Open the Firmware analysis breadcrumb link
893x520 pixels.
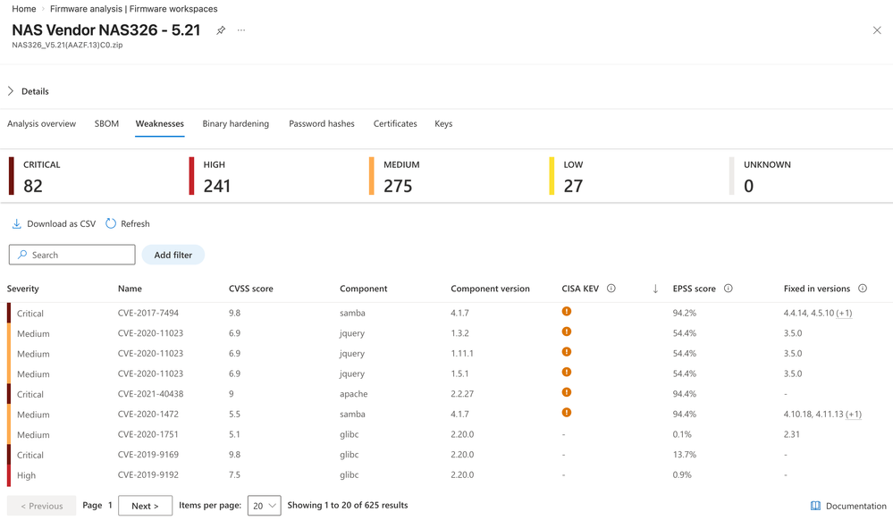pyautogui.click(x=134, y=9)
